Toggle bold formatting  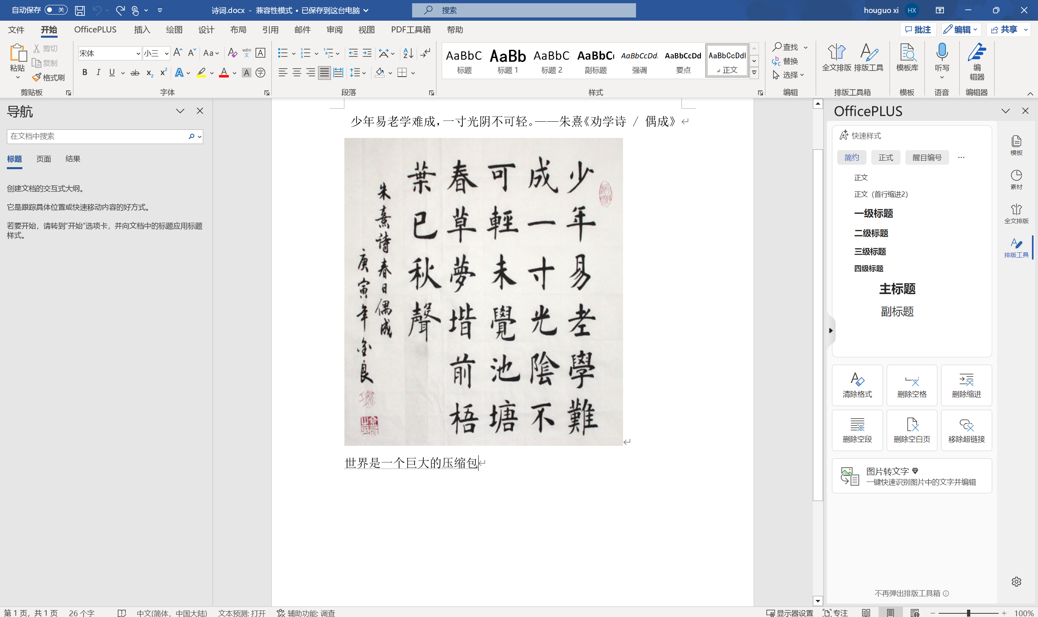(84, 73)
